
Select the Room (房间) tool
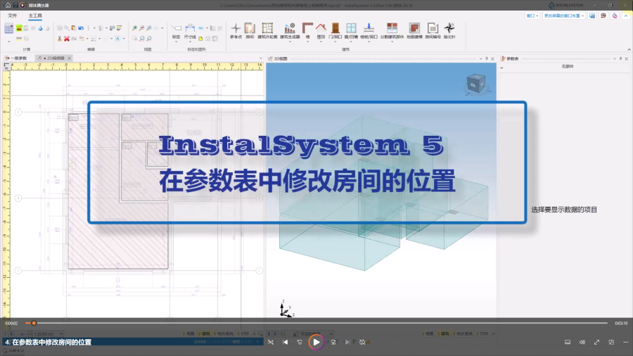(x=250, y=30)
